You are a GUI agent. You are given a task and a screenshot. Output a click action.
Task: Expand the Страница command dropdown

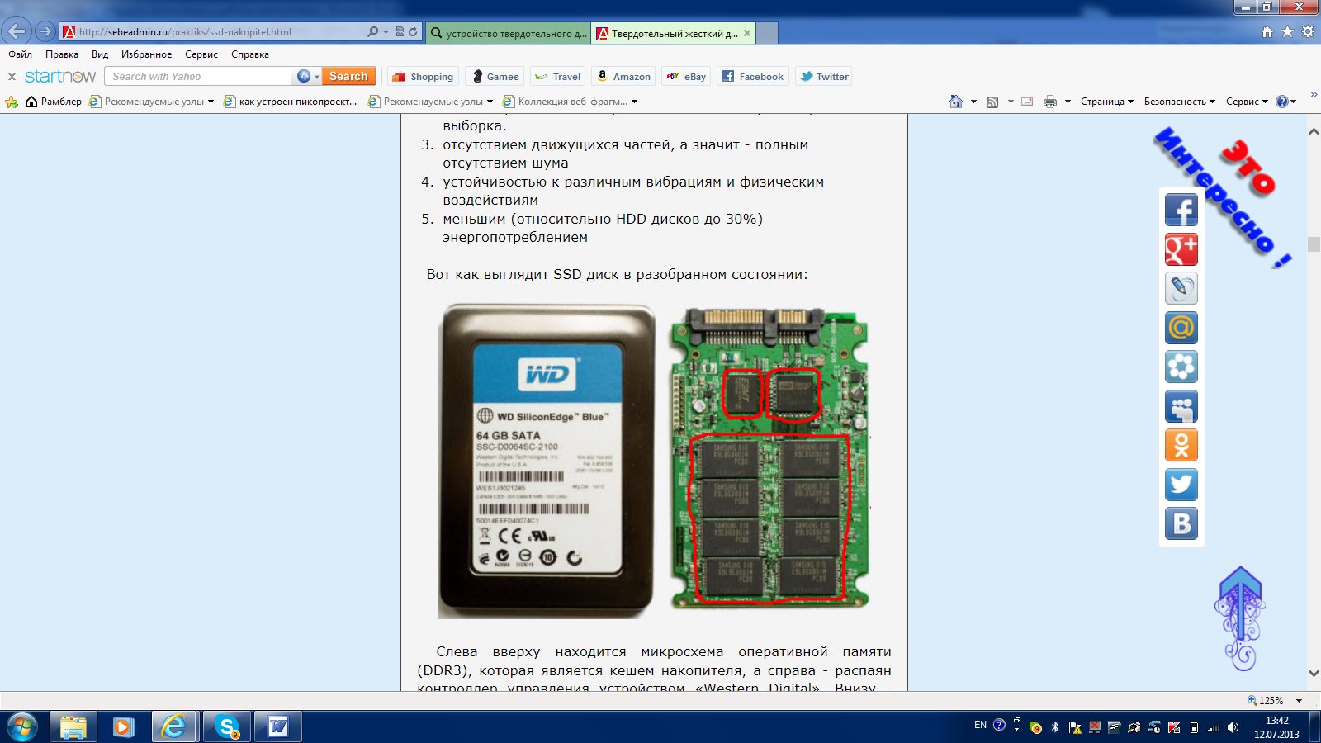tap(1107, 102)
